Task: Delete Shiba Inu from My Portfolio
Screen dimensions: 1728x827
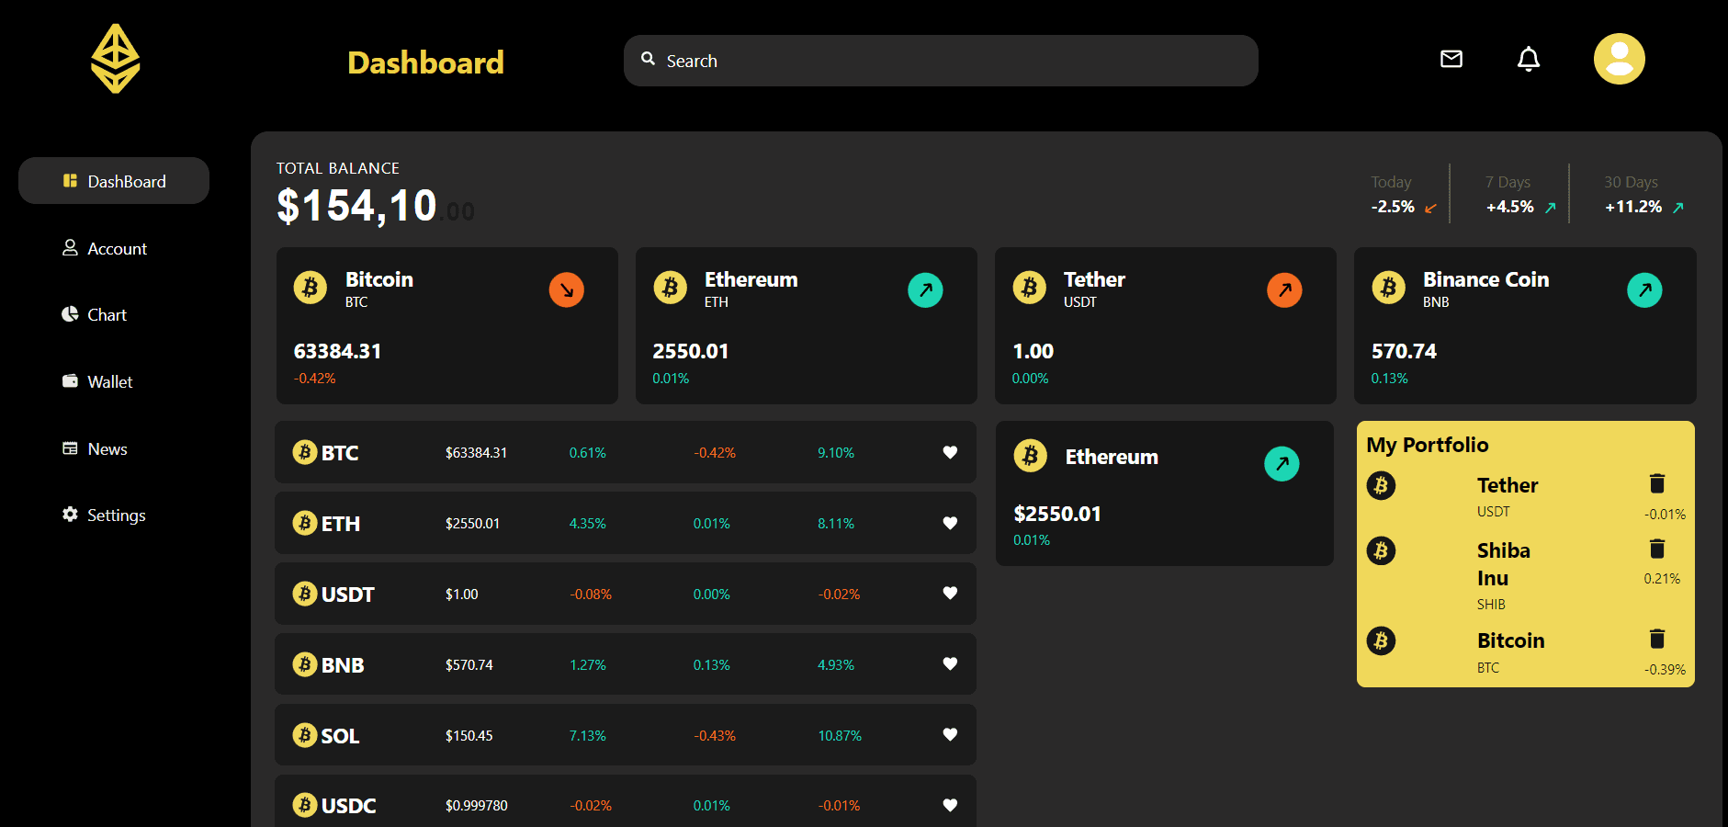Action: point(1657,549)
